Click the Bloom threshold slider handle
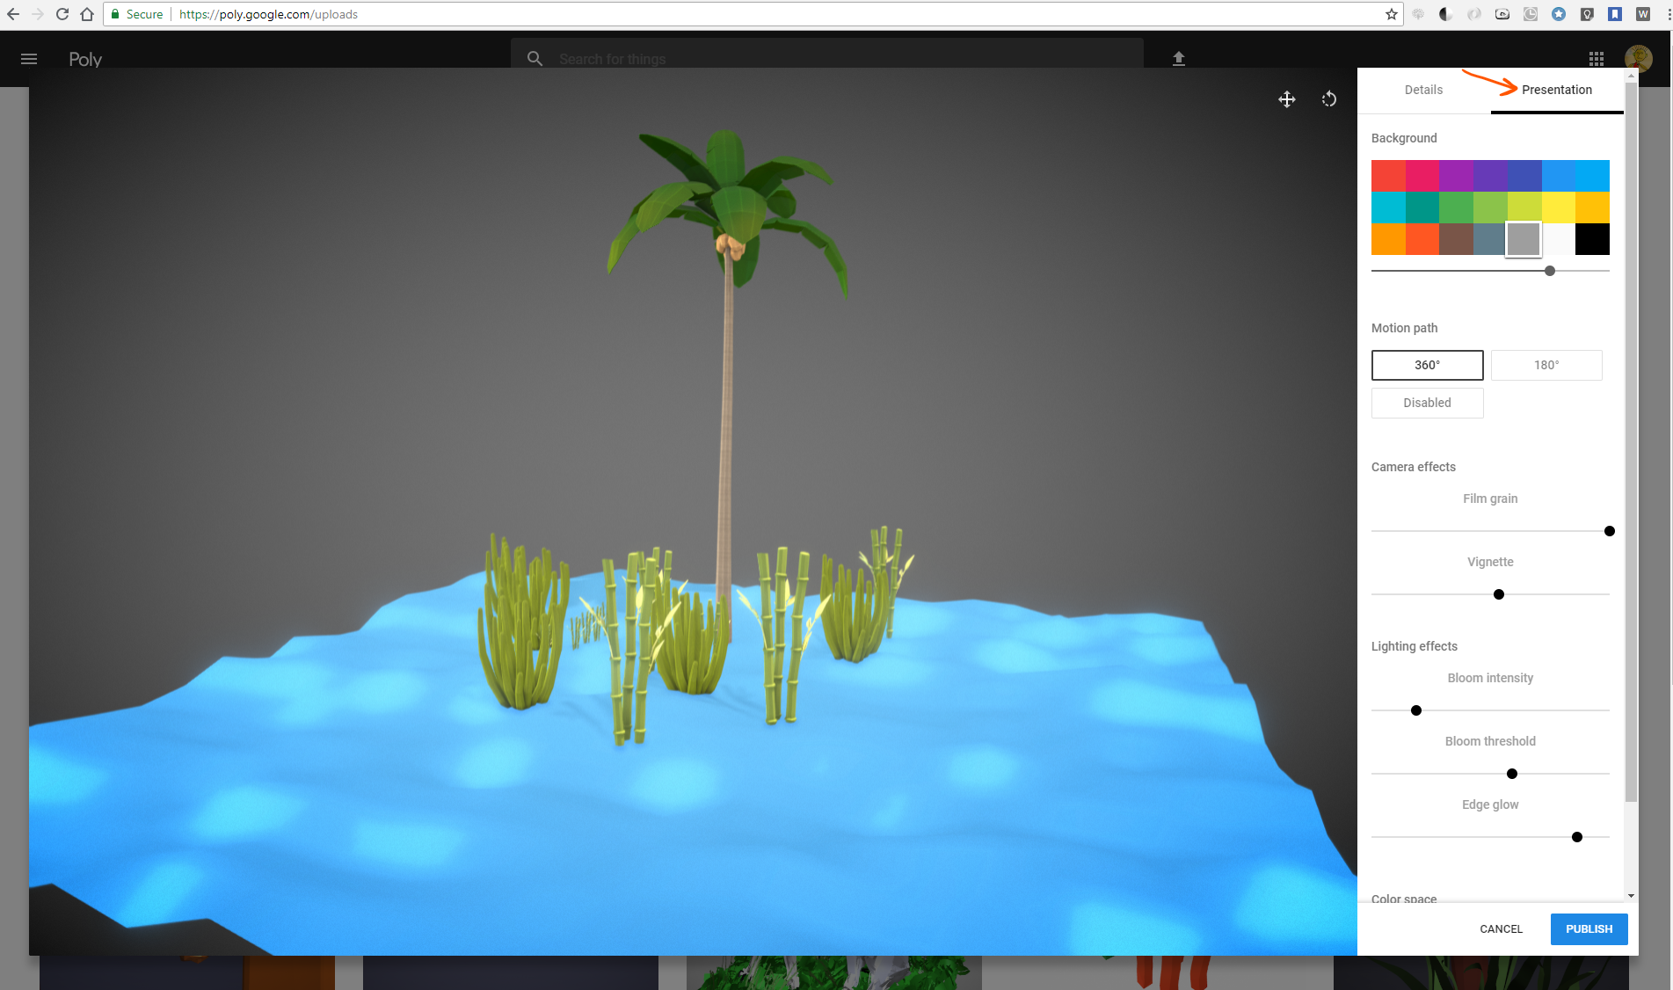 point(1512,774)
